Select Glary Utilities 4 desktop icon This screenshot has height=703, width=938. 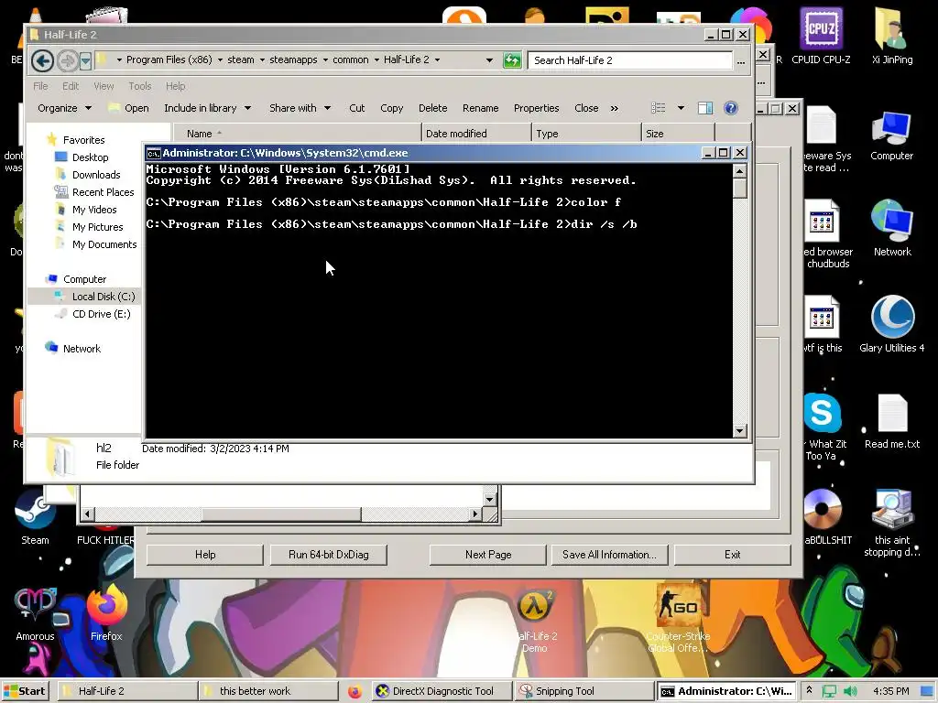[x=892, y=323]
